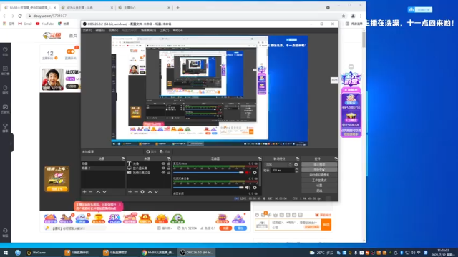Viewport: 458px width, 257px height.
Task: Add a source with the Sources plus icon
Action: click(x=130, y=192)
